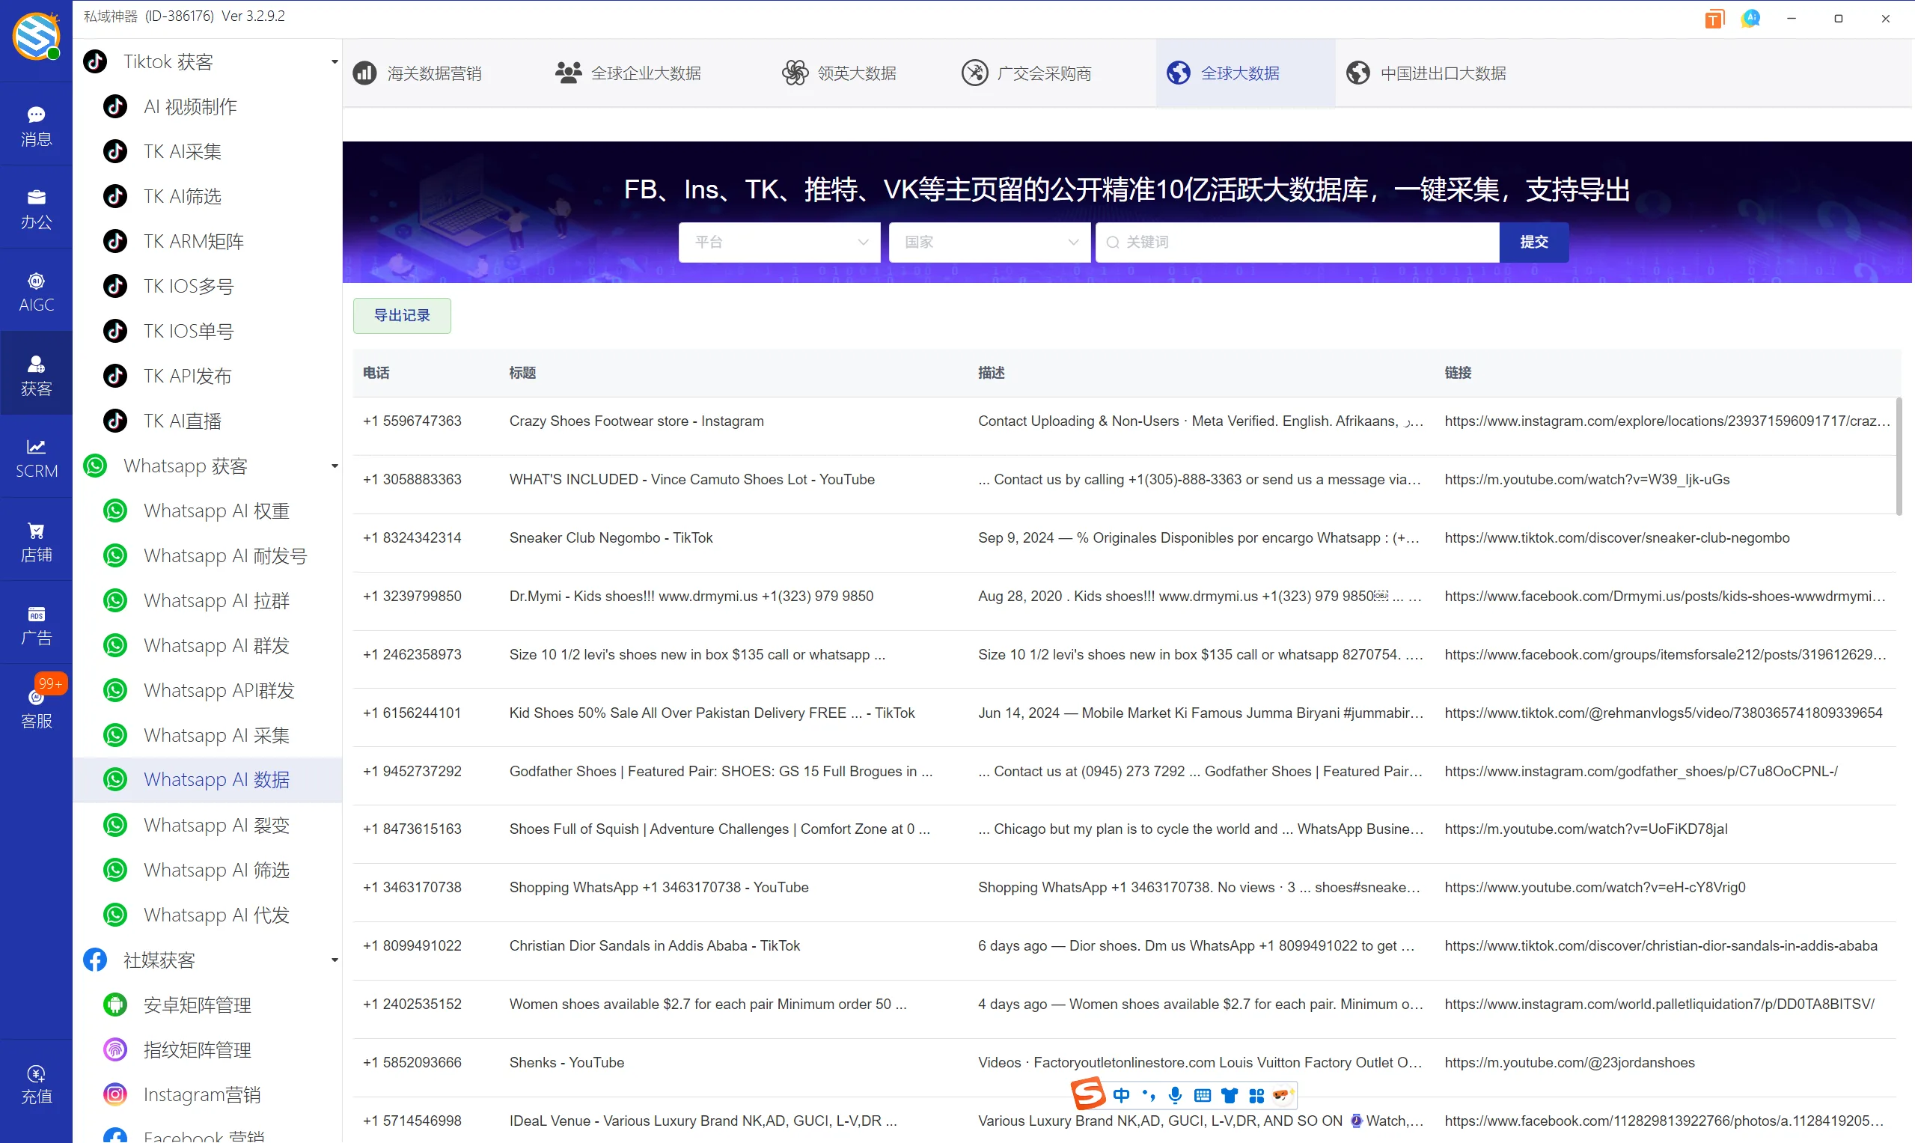1915x1143 pixels.
Task: Click the 提交 submit button
Action: (x=1533, y=242)
